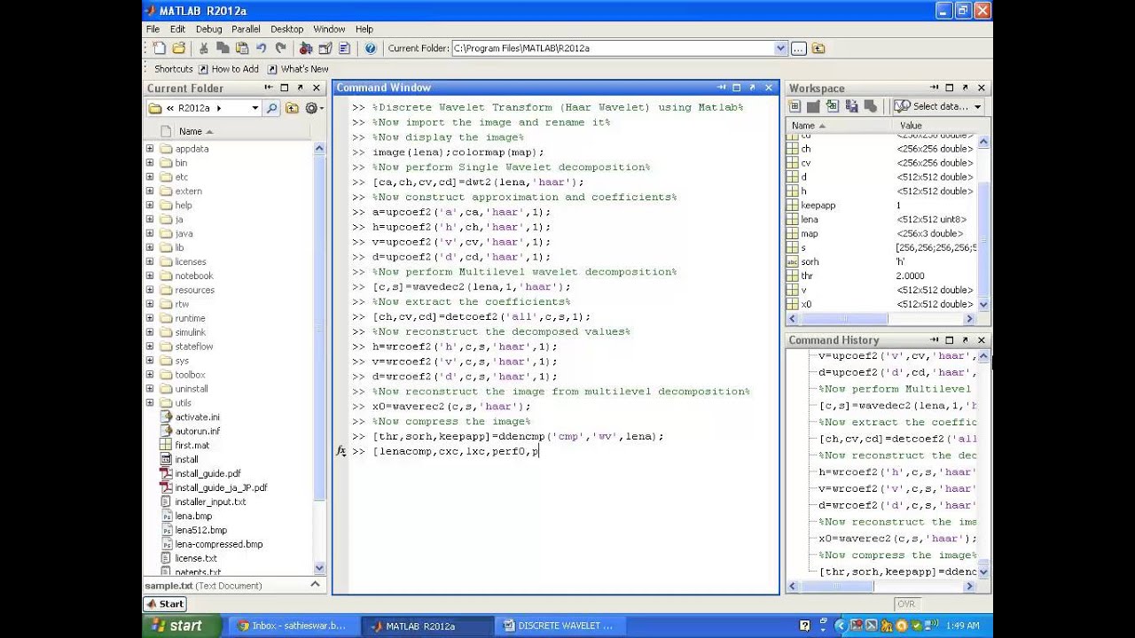Select the first.mat file
Viewport: 1135px width, 638px height.
[192, 445]
